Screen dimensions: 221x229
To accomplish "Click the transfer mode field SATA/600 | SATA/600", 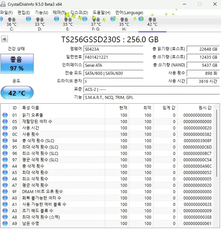I will tap(113, 73).
